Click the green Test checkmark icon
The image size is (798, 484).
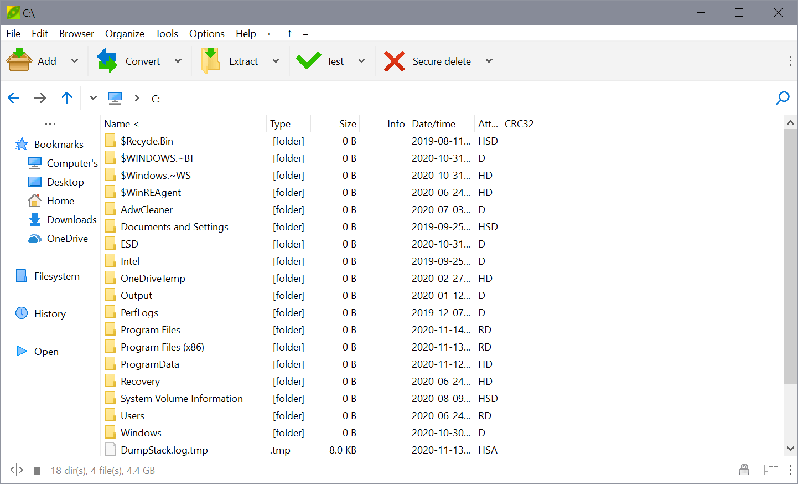point(308,60)
